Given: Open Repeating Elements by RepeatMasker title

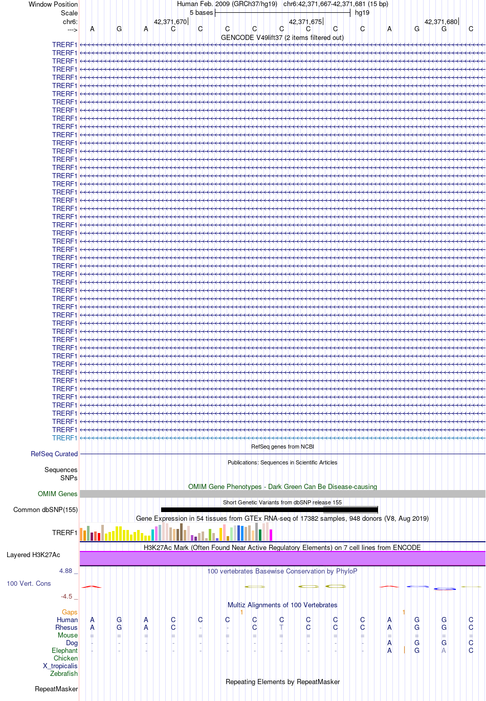Looking at the screenshot, I should (x=282, y=682).
